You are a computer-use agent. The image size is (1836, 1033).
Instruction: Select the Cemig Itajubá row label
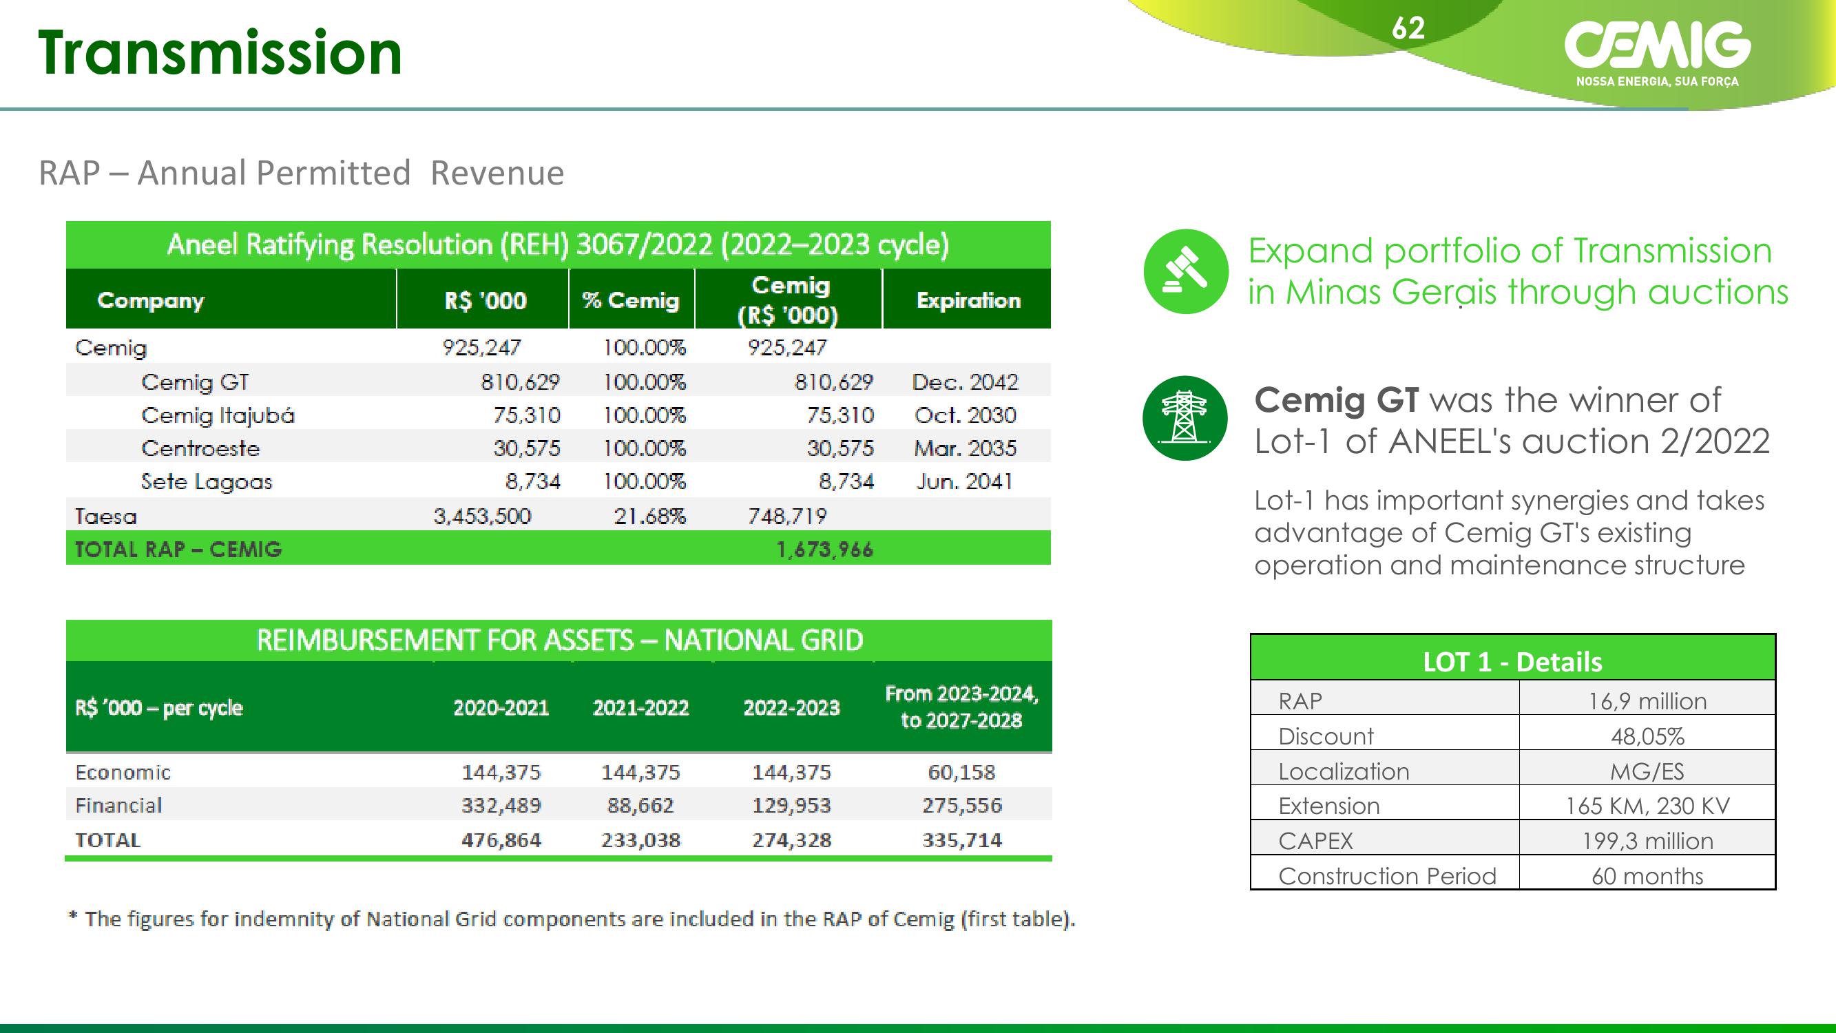coord(218,416)
